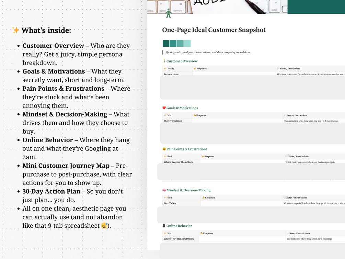Open the Mindset & Decision-Making heading

tap(188, 190)
